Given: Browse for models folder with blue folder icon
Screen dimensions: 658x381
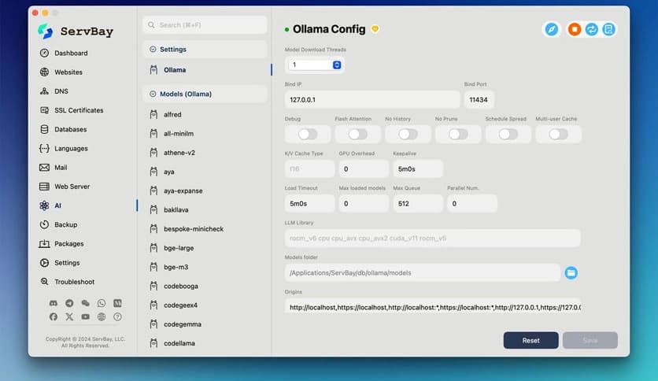Looking at the screenshot, I should tap(571, 272).
